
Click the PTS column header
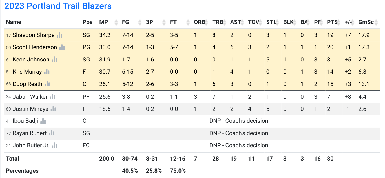332,22
